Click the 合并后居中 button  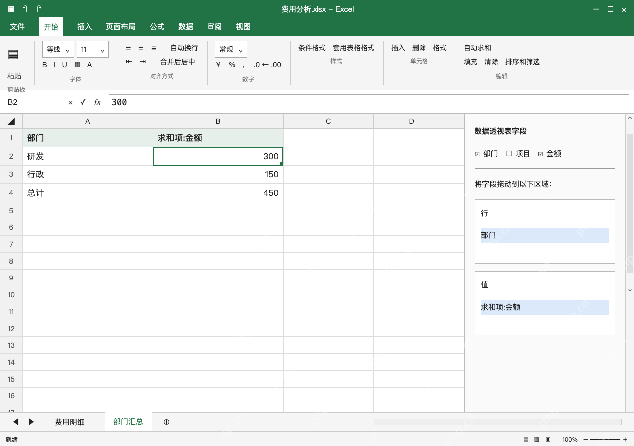pyautogui.click(x=178, y=62)
